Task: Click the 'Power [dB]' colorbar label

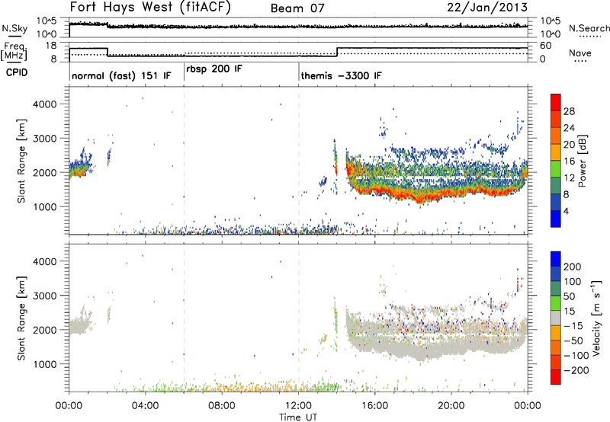Action: 583,161
